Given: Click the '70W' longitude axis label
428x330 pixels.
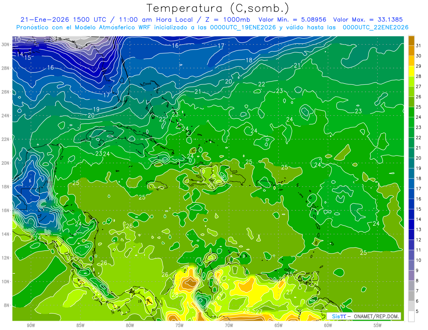Looking at the screenshot, I should [229, 325].
